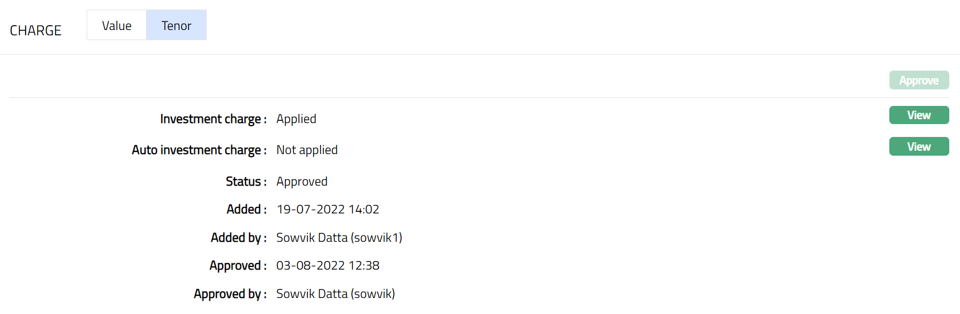This screenshot has height=314, width=960.
Task: Click the "Added :" field label
Action: coord(246,209)
